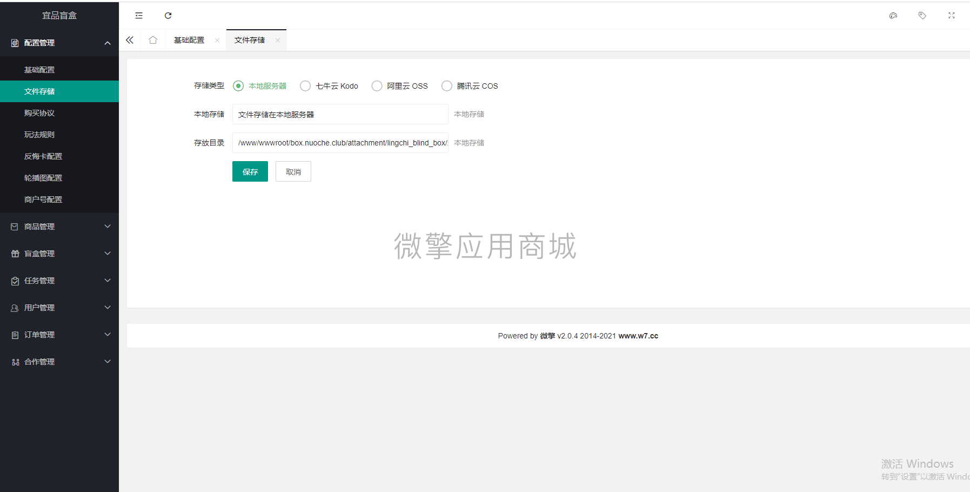This screenshot has height=492, width=970.
Task: Expand the 盲盒管理 menu chevron
Action: (108, 254)
